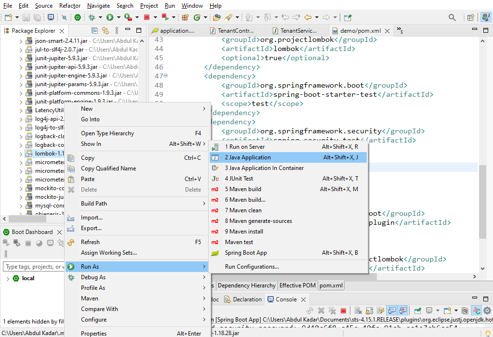This screenshot has width=493, height=337.
Task: Expand the local node in Boot Dashboard
Action: (x=8, y=279)
